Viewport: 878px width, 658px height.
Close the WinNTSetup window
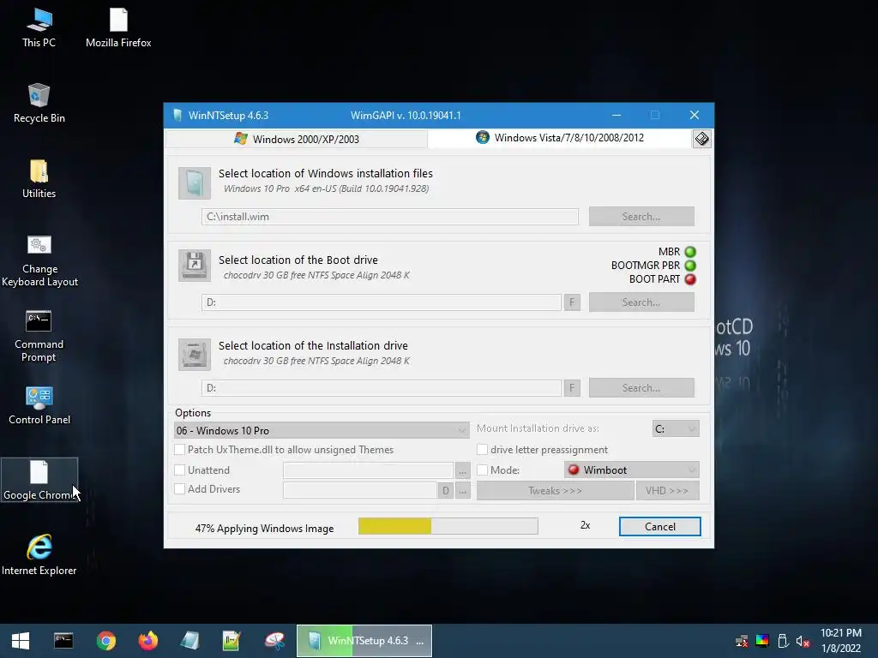pyautogui.click(x=695, y=116)
